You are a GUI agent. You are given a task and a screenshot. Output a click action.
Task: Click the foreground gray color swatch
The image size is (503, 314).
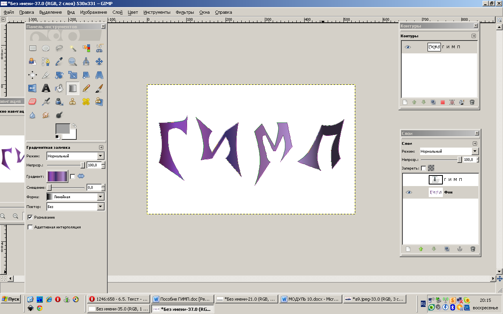coord(62,129)
